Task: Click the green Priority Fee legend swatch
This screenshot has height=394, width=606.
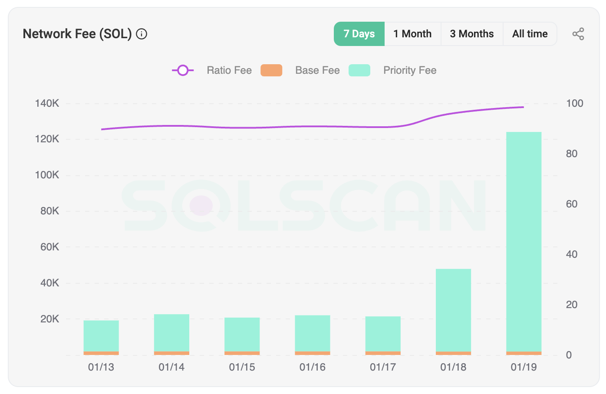Action: tap(359, 70)
